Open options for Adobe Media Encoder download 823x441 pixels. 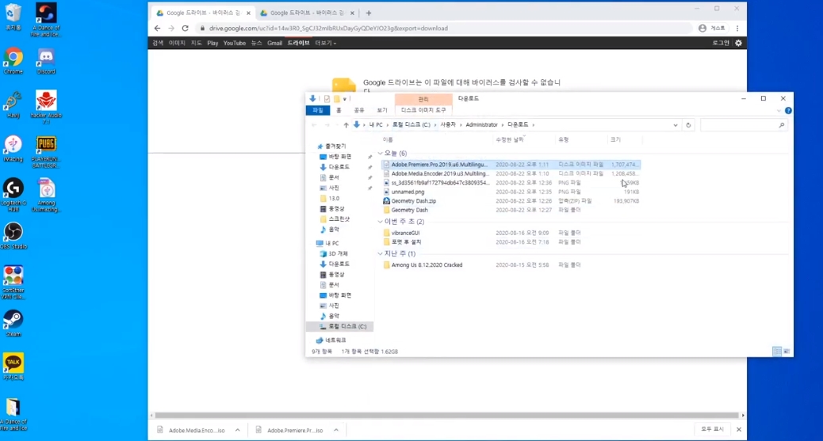(238, 430)
